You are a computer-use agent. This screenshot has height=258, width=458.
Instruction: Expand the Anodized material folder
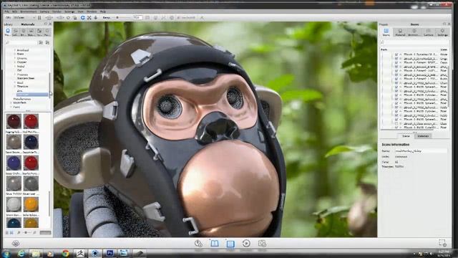15,50
